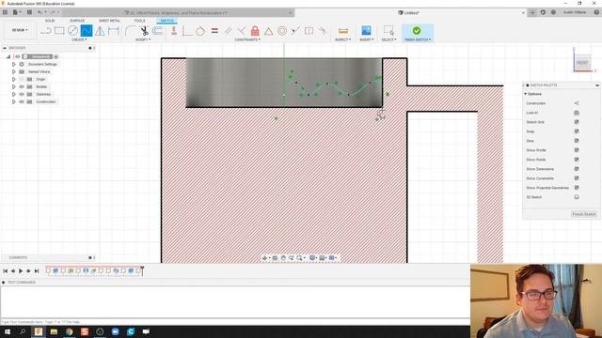Toggle Look At option checkbox
The height and width of the screenshot is (338, 602).
[577, 113]
